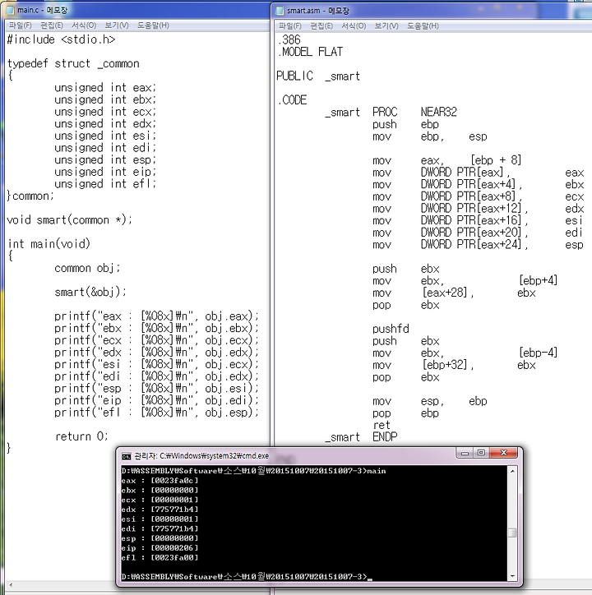This screenshot has height=595, width=592.
Task: Click 'eax : [0023fa0c]' output in cmd window
Action: pos(160,481)
